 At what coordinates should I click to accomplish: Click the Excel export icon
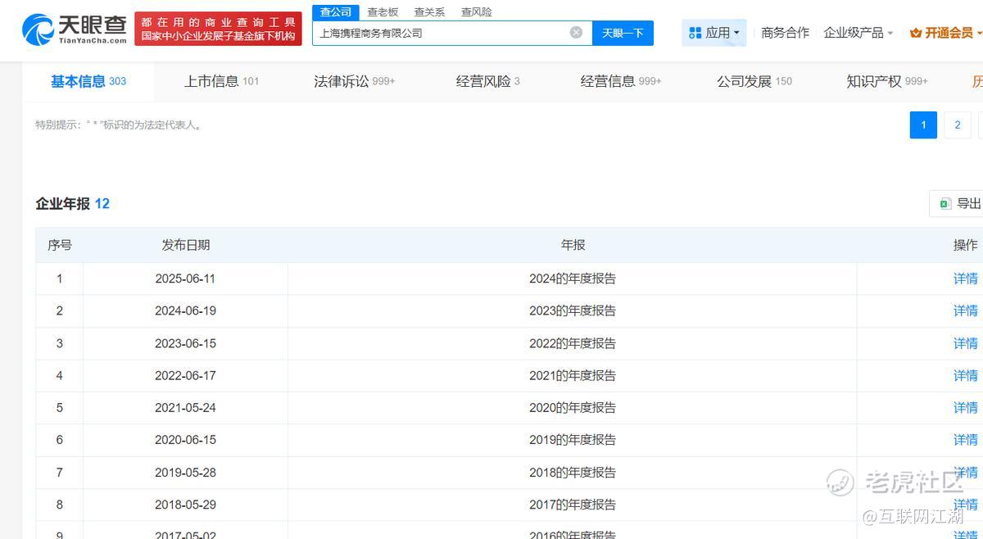944,204
